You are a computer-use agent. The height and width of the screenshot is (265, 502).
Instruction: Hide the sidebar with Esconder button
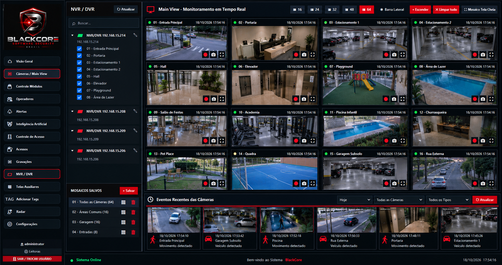coord(420,10)
